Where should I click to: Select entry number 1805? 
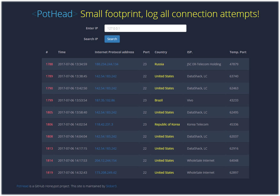[x=49, y=112]
